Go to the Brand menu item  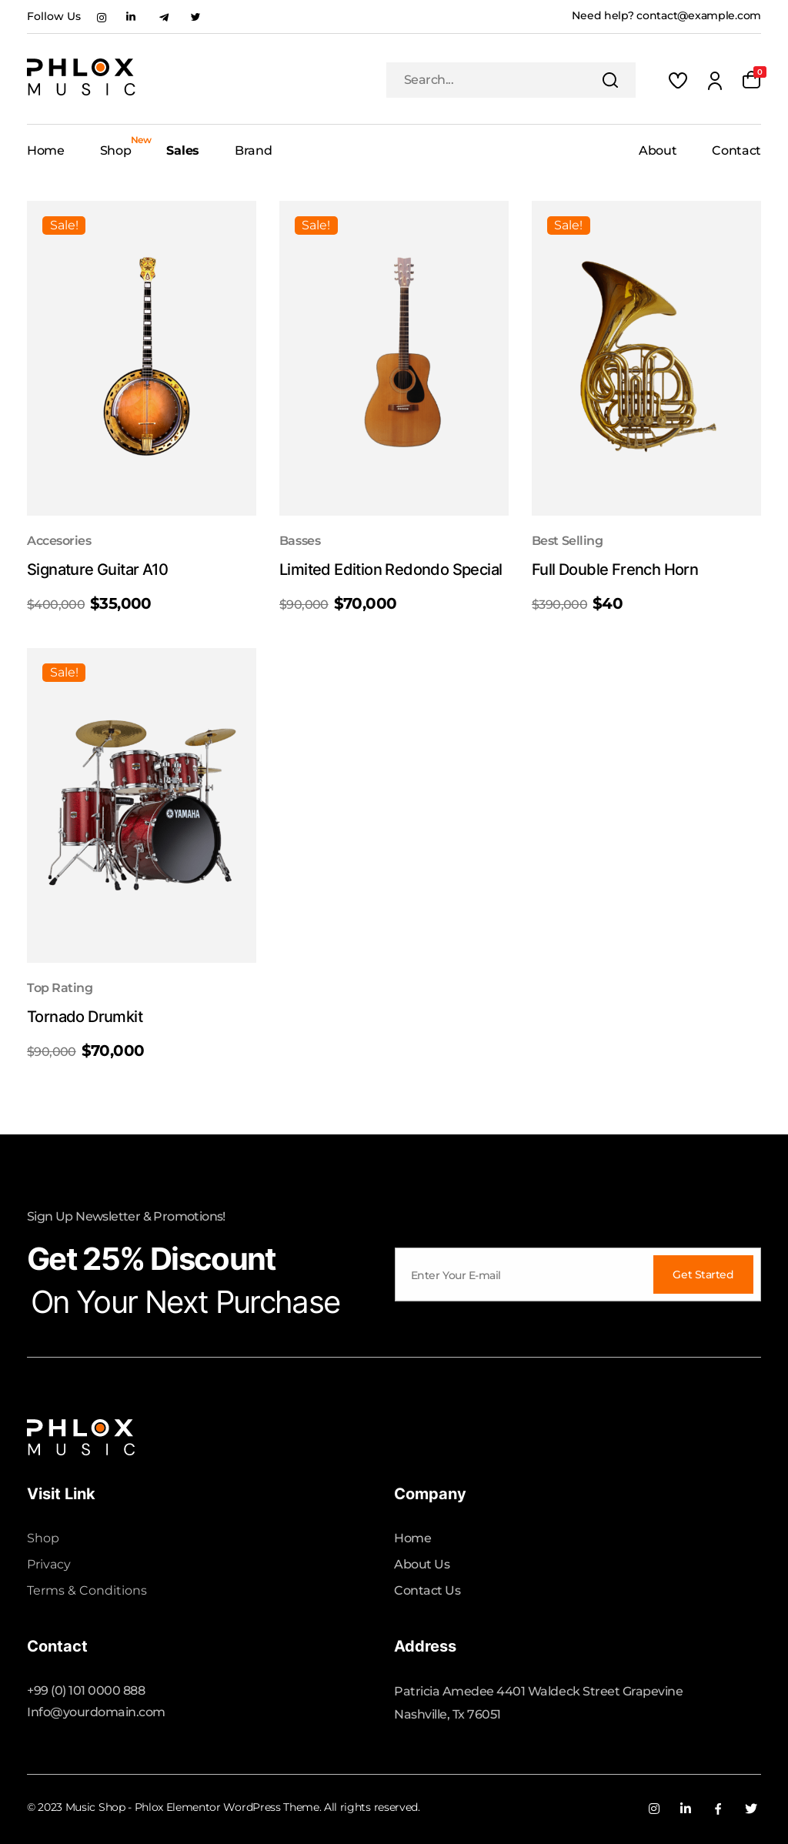tap(253, 151)
